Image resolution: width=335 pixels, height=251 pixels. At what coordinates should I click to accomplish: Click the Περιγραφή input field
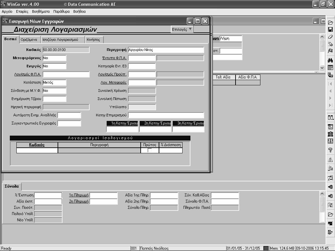[x=166, y=50]
